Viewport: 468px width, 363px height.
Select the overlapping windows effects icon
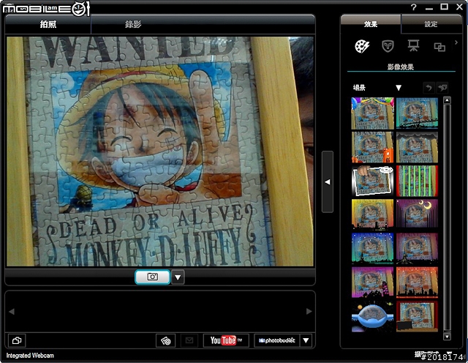439,47
